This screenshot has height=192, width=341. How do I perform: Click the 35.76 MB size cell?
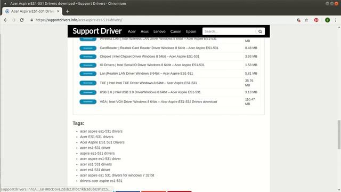pos(249,83)
